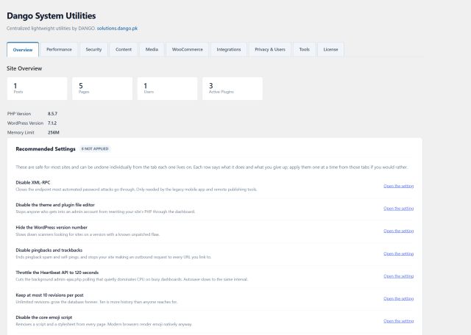Image resolution: width=471 pixels, height=335 pixels.
Task: Open the setting for Throttle the Heartbeat API
Action: [399, 276]
